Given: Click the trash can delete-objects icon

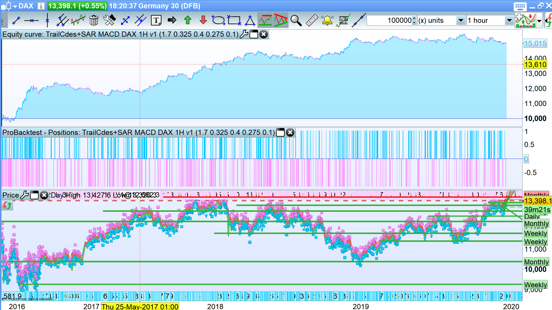Looking at the screenshot, I should point(94,21).
